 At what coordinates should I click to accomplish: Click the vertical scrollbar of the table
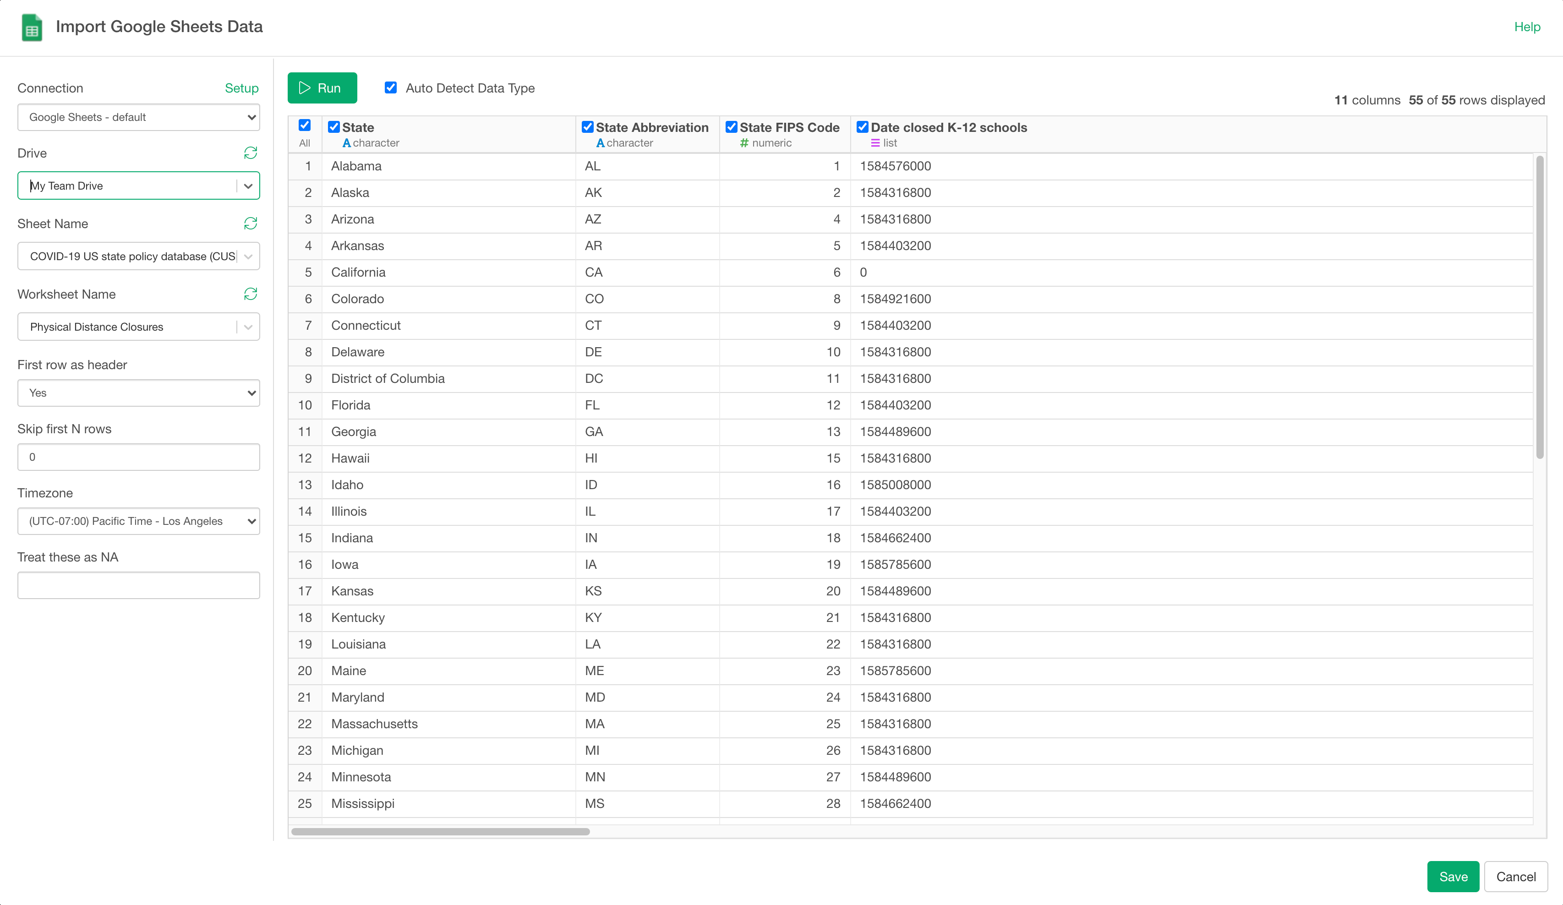(x=1540, y=307)
